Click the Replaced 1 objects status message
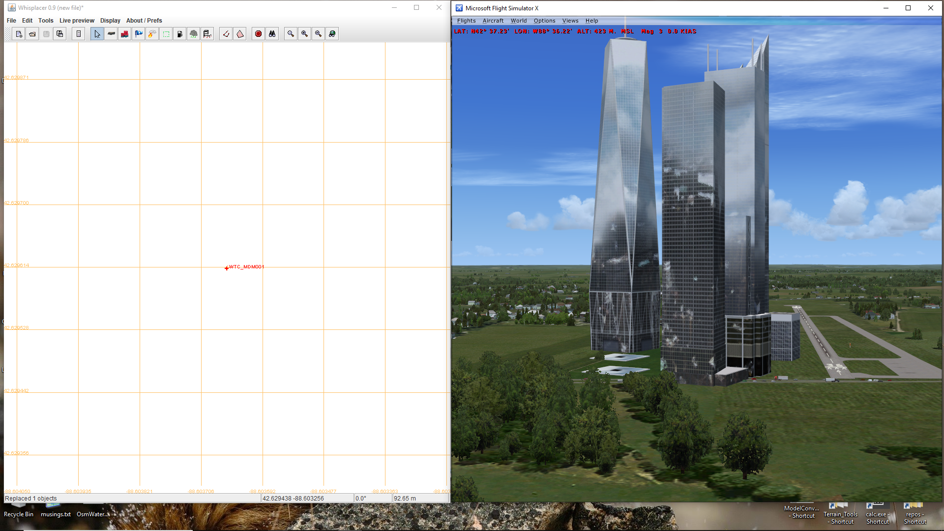This screenshot has width=944, height=531. pos(31,499)
